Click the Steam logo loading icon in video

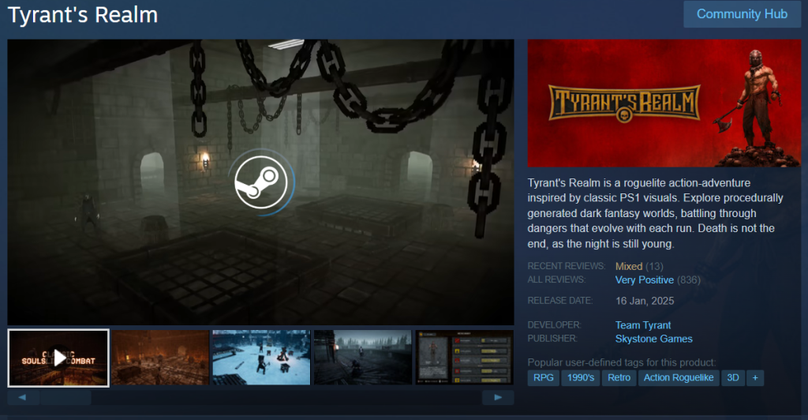tap(261, 182)
